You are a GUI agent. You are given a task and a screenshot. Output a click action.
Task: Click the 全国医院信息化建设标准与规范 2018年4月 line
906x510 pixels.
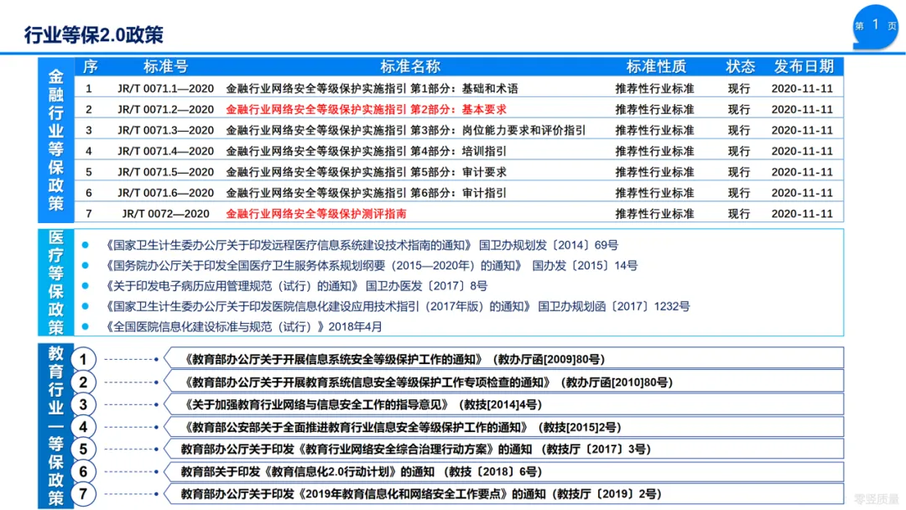coord(242,326)
